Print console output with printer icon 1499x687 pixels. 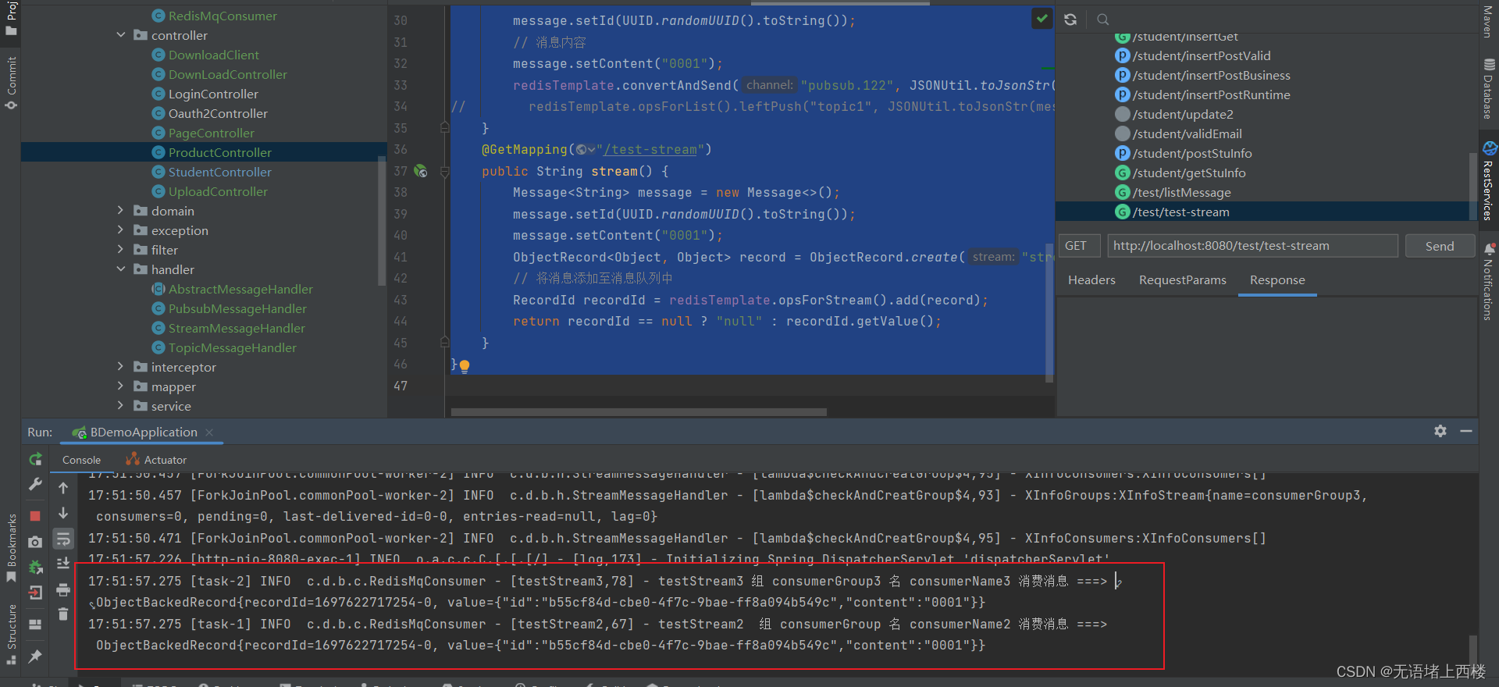point(63,589)
